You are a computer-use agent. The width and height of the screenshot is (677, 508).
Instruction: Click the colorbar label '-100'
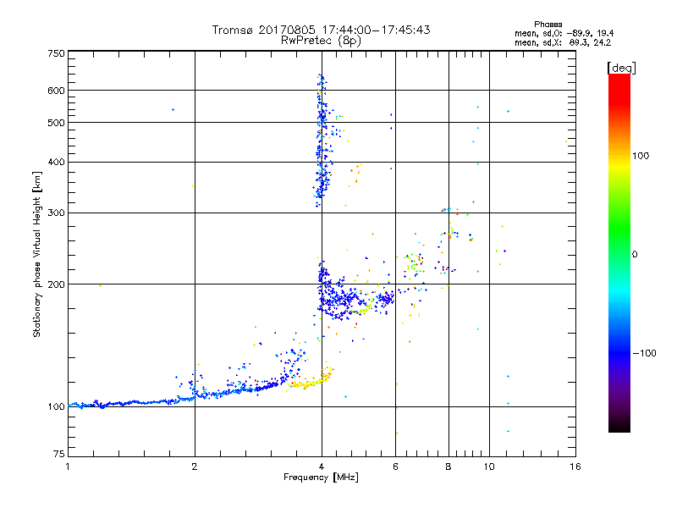[644, 353]
